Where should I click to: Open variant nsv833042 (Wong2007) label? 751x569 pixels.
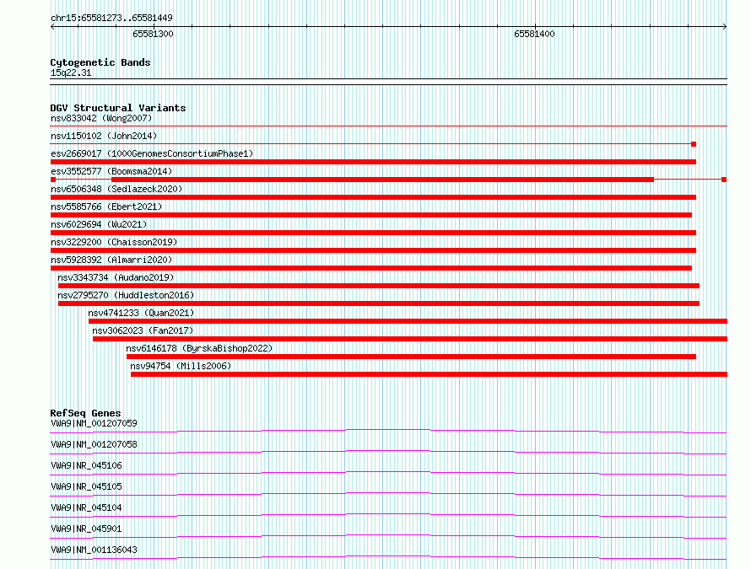click(x=101, y=118)
